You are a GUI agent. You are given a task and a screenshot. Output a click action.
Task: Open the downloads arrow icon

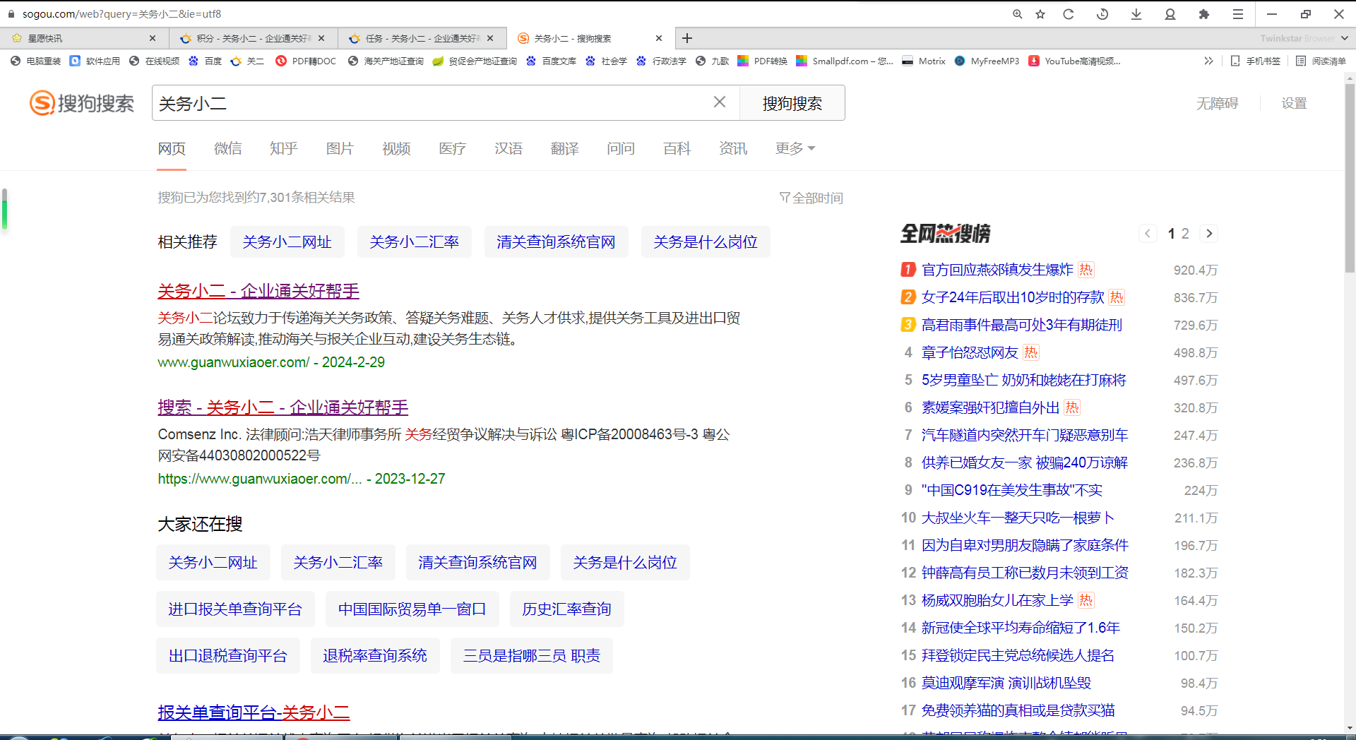(x=1136, y=14)
